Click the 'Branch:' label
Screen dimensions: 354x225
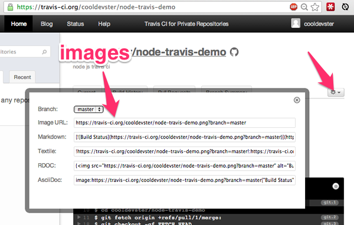tap(48, 109)
